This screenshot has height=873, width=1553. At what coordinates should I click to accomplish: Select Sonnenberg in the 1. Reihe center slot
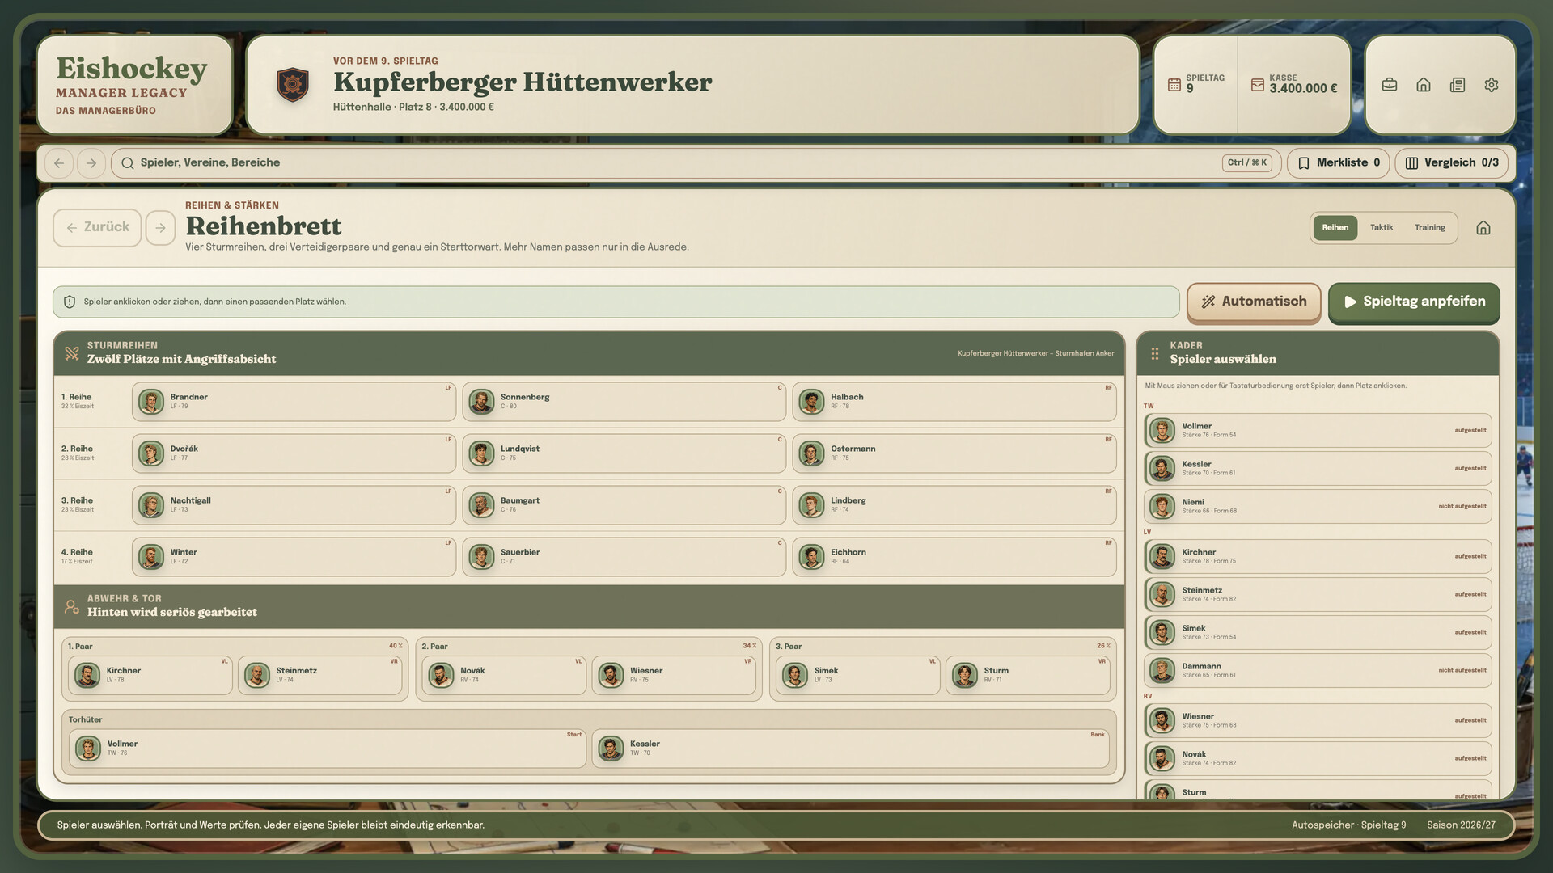coord(624,402)
